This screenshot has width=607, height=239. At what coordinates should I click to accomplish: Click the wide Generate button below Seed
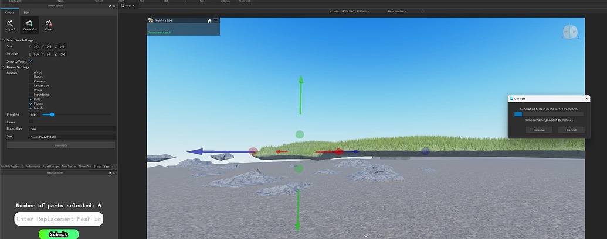click(61, 146)
